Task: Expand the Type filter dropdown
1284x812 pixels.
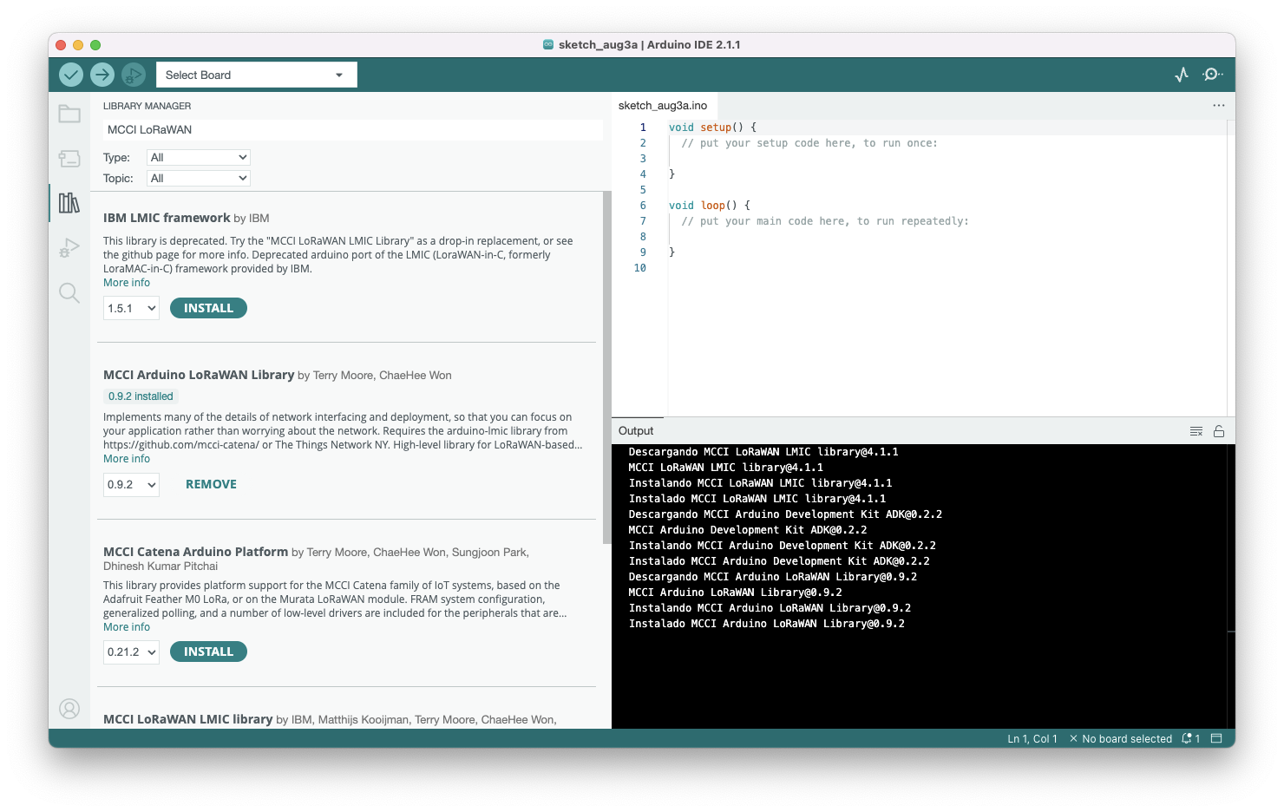Action: point(199,157)
